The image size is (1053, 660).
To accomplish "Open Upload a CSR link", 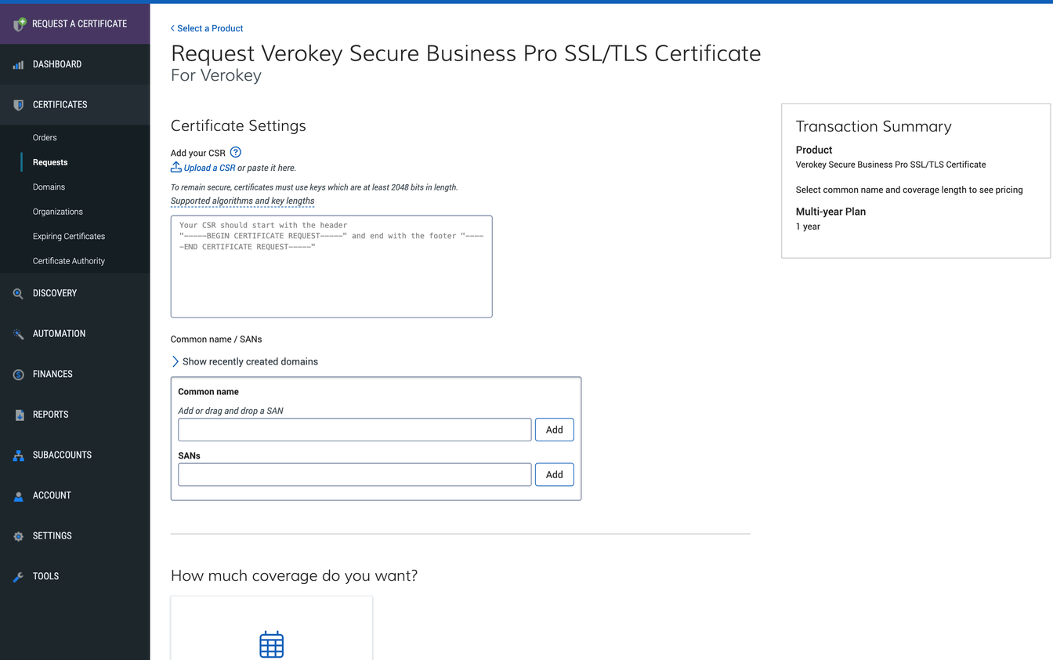I will click(x=208, y=168).
